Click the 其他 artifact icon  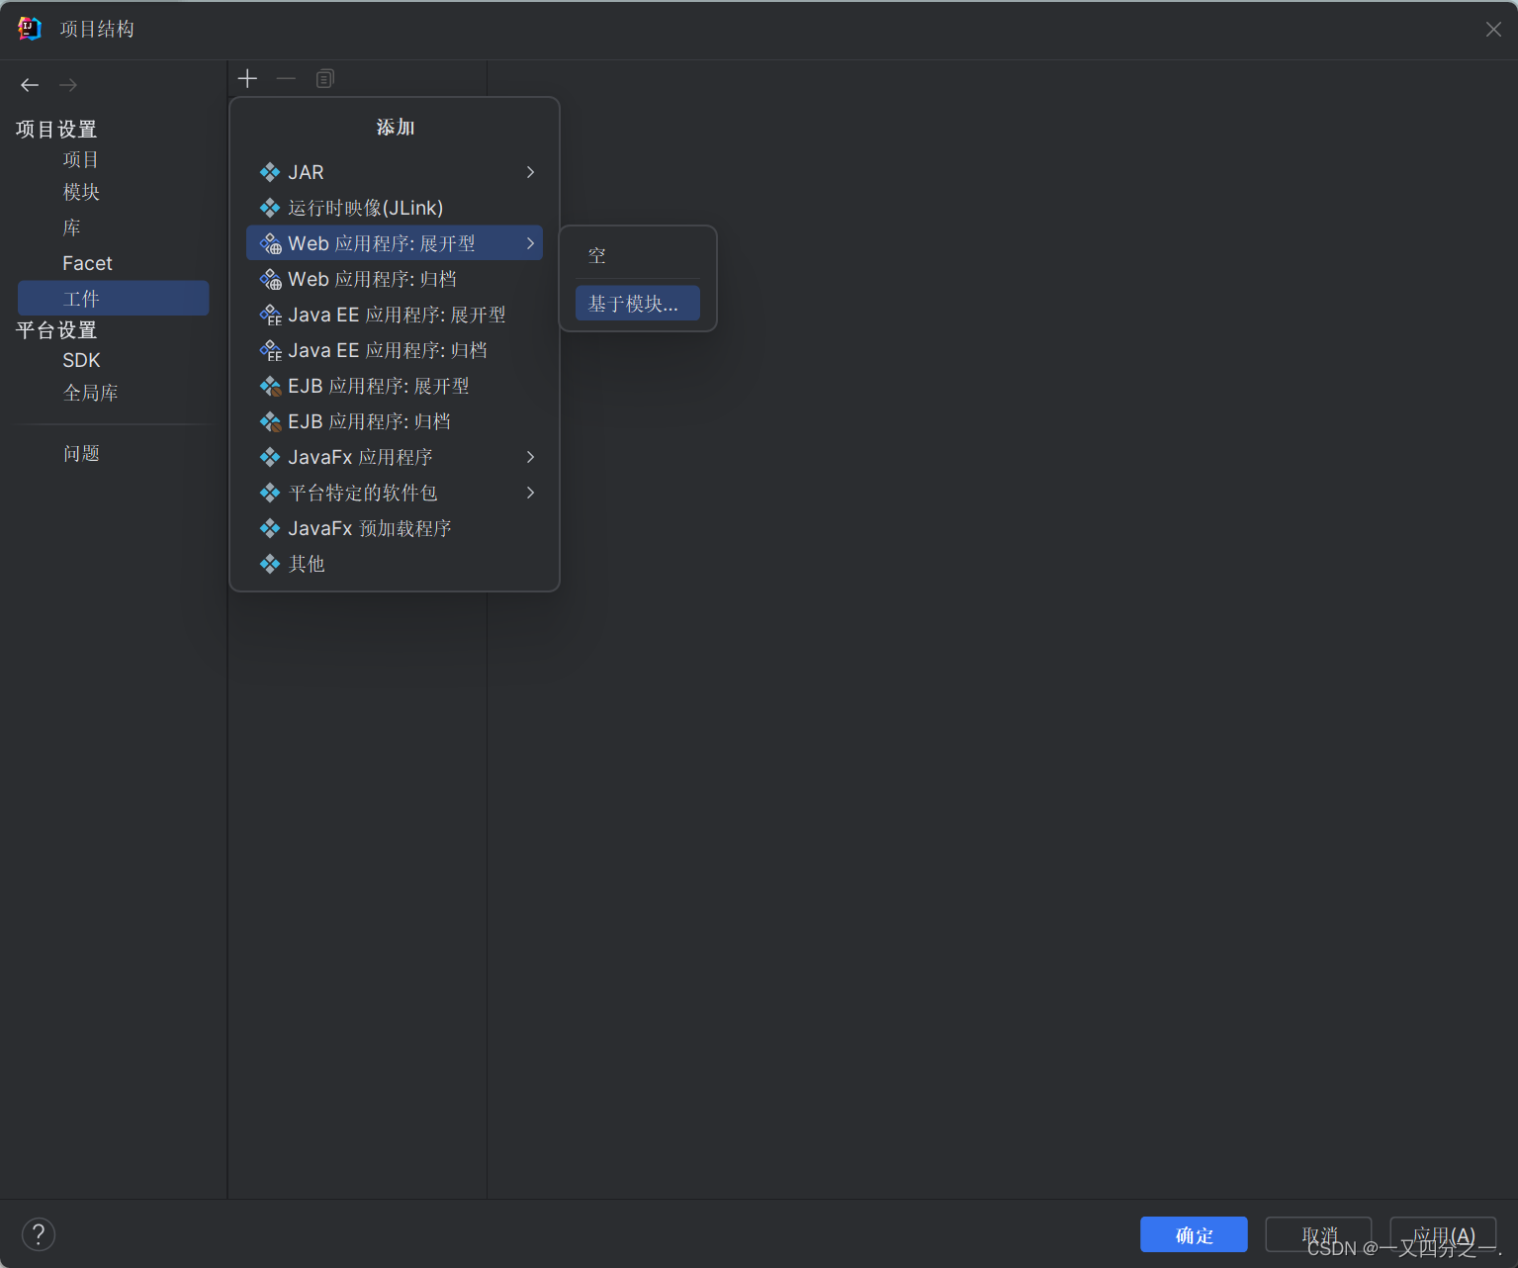(x=270, y=564)
